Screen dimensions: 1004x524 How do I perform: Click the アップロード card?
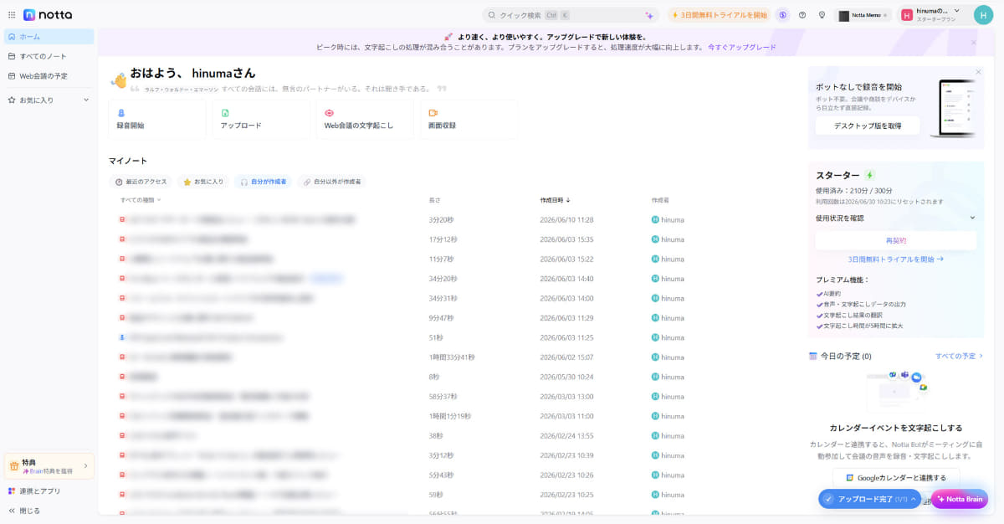[x=260, y=119]
